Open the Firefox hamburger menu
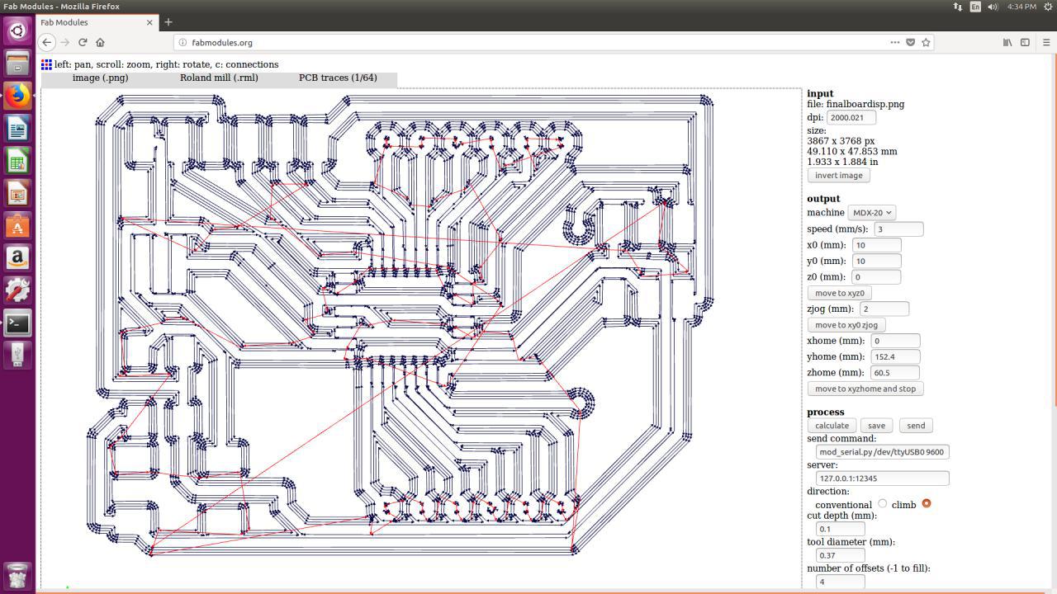This screenshot has height=594, width=1057. coord(1046,42)
